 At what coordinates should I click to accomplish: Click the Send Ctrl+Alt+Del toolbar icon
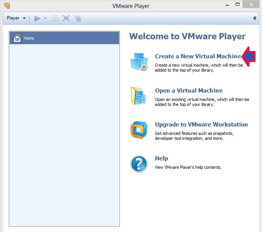55,18
